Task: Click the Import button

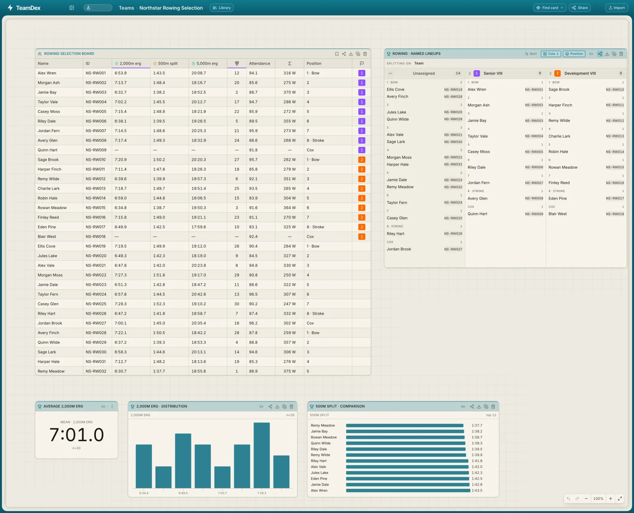Action: point(617,8)
